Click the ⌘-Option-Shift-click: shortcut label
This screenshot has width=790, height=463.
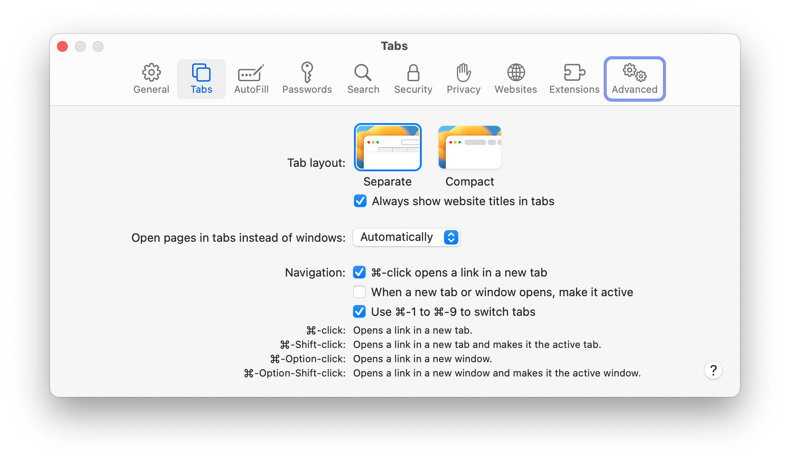(295, 373)
